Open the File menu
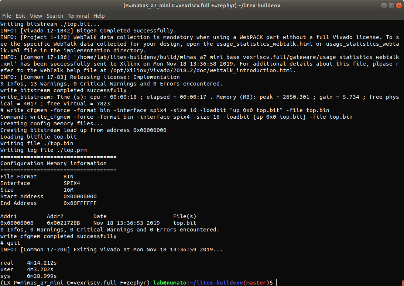This screenshot has height=286, width=404. (6, 16)
